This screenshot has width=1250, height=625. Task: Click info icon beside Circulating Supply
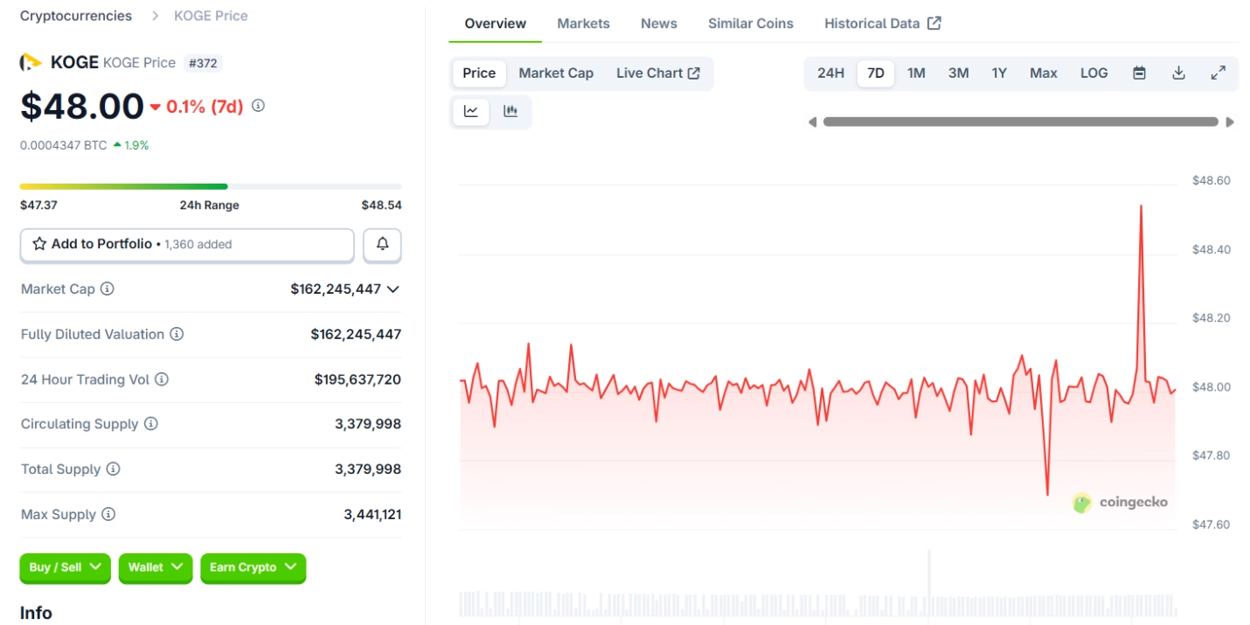(151, 424)
